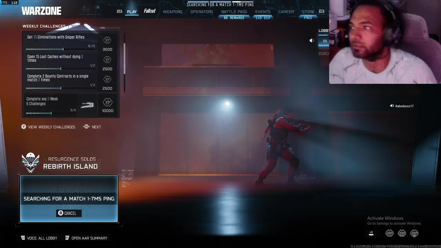Image resolution: width=441 pixels, height=248 pixels.
Task: Click the RT icon beside OPEN AAR SUMMARY
Action: tap(67, 238)
